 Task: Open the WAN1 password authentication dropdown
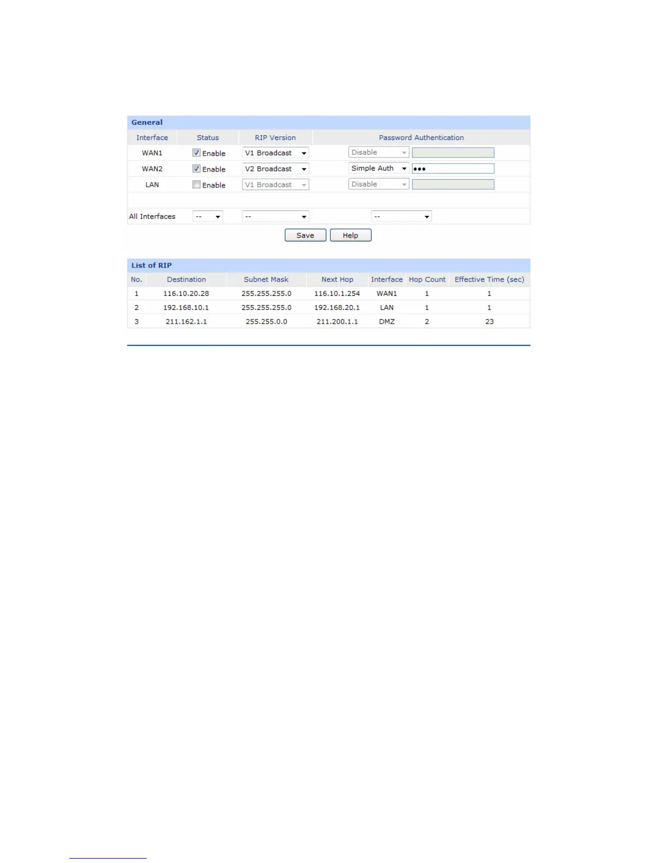pyautogui.click(x=379, y=153)
